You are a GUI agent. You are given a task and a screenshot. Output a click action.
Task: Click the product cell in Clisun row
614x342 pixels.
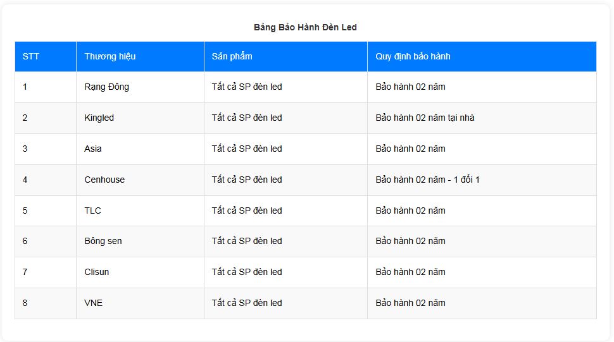pos(247,272)
